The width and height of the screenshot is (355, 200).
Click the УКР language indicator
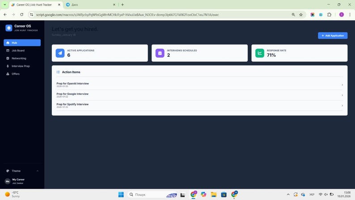[312, 194]
